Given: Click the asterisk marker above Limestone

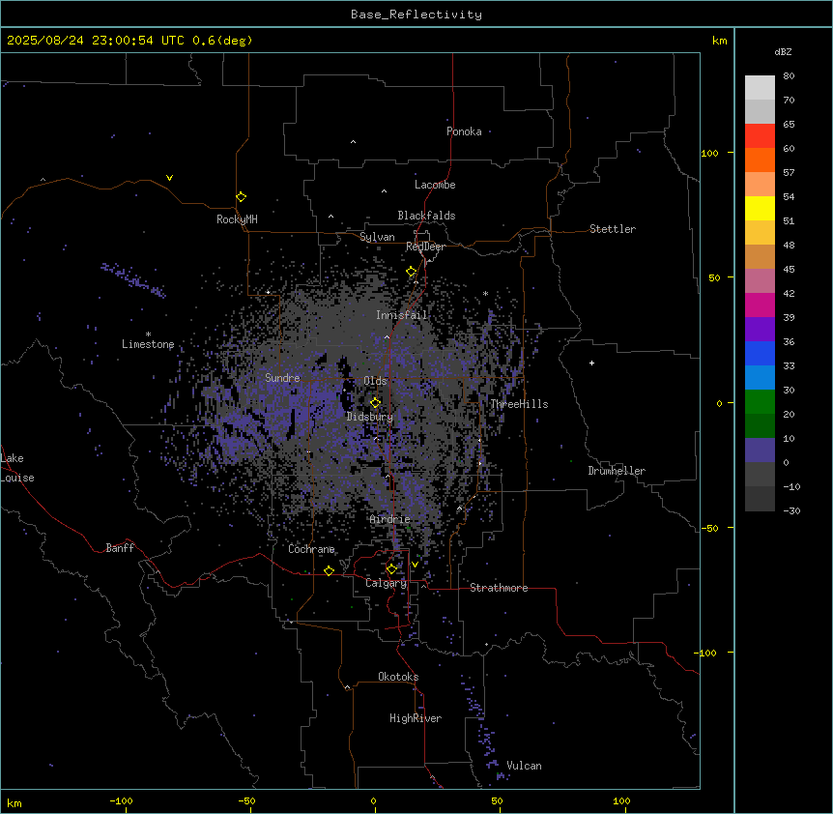Looking at the screenshot, I should coord(148,334).
